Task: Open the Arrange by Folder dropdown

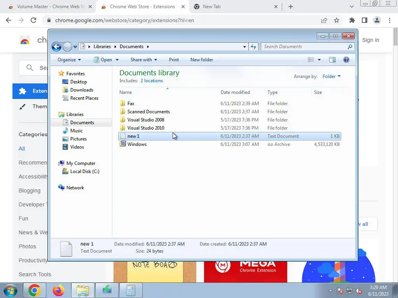Action: [x=331, y=76]
